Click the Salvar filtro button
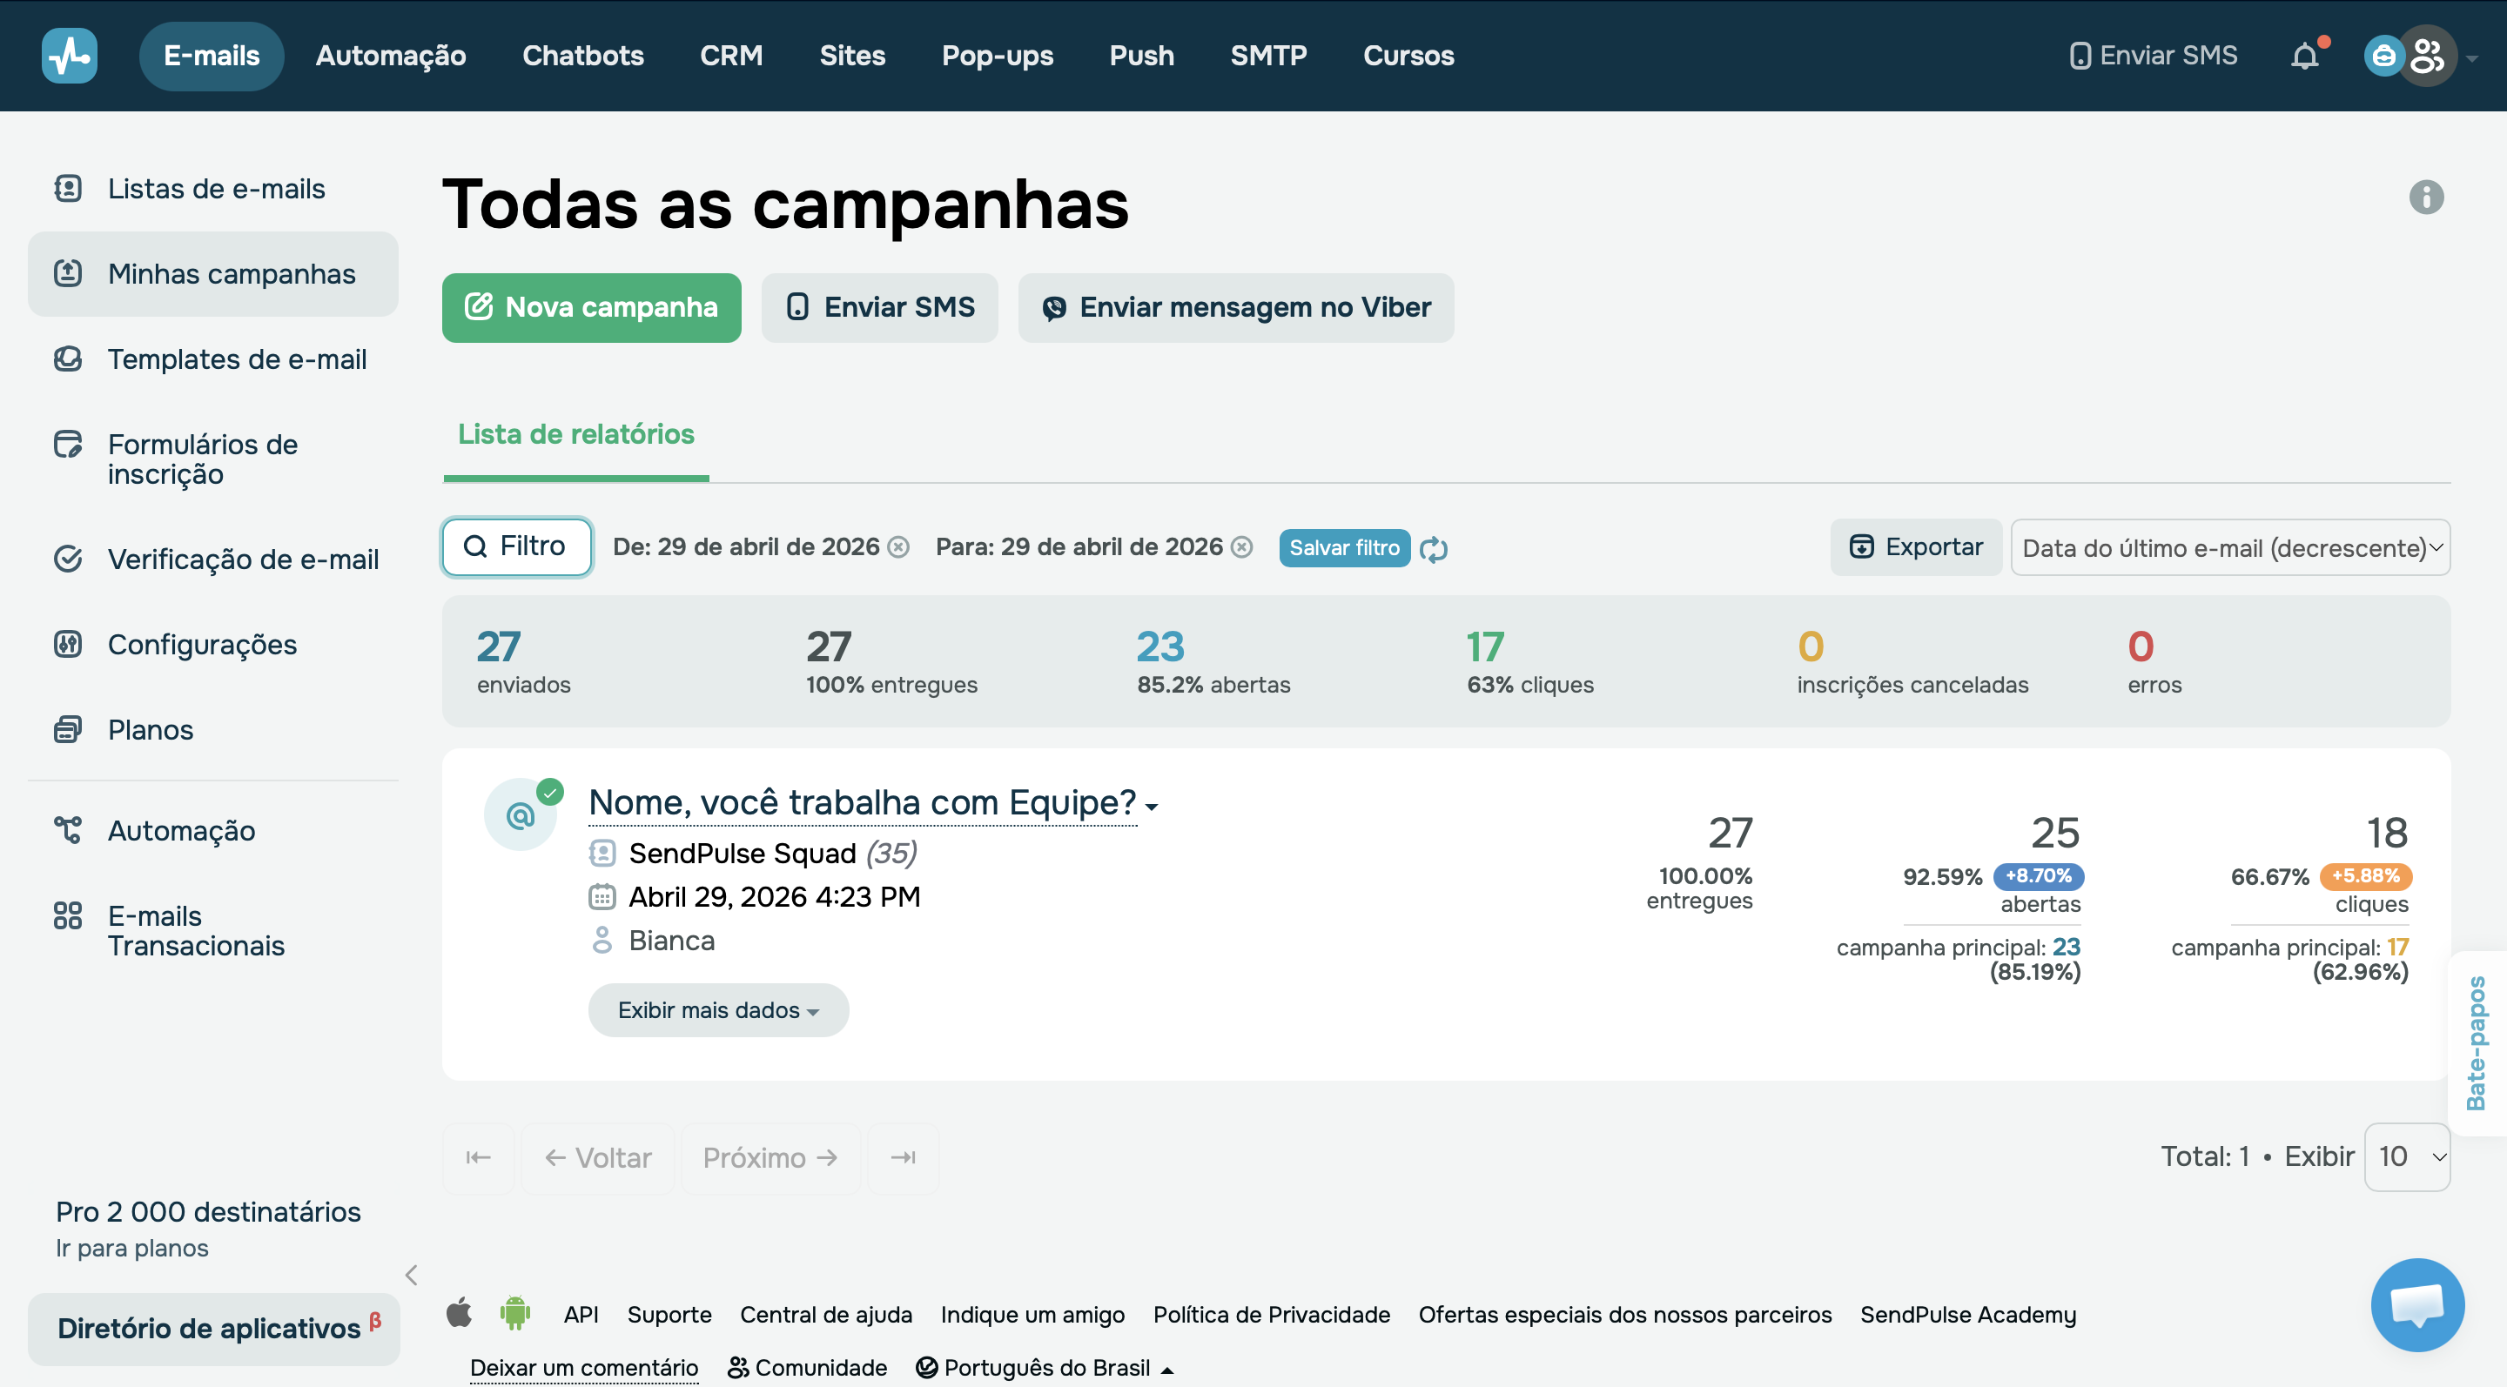Viewport: 2507px width, 1387px height. (1344, 547)
